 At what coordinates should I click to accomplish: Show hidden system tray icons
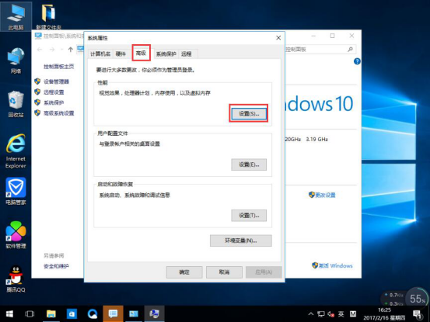click(x=311, y=313)
